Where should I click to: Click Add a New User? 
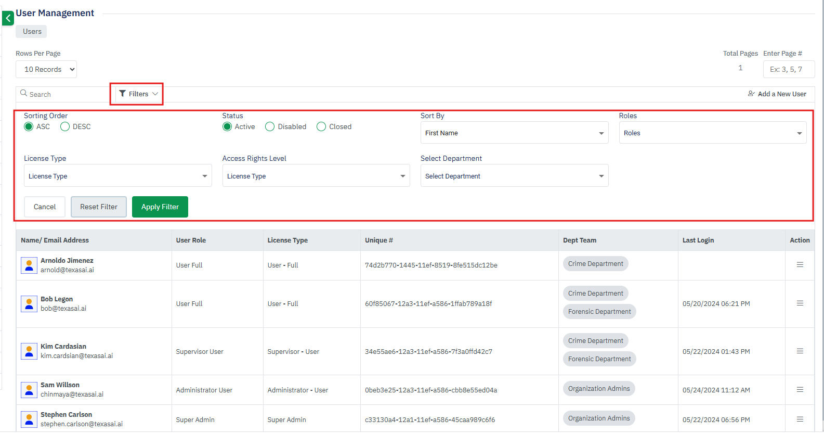tap(777, 94)
